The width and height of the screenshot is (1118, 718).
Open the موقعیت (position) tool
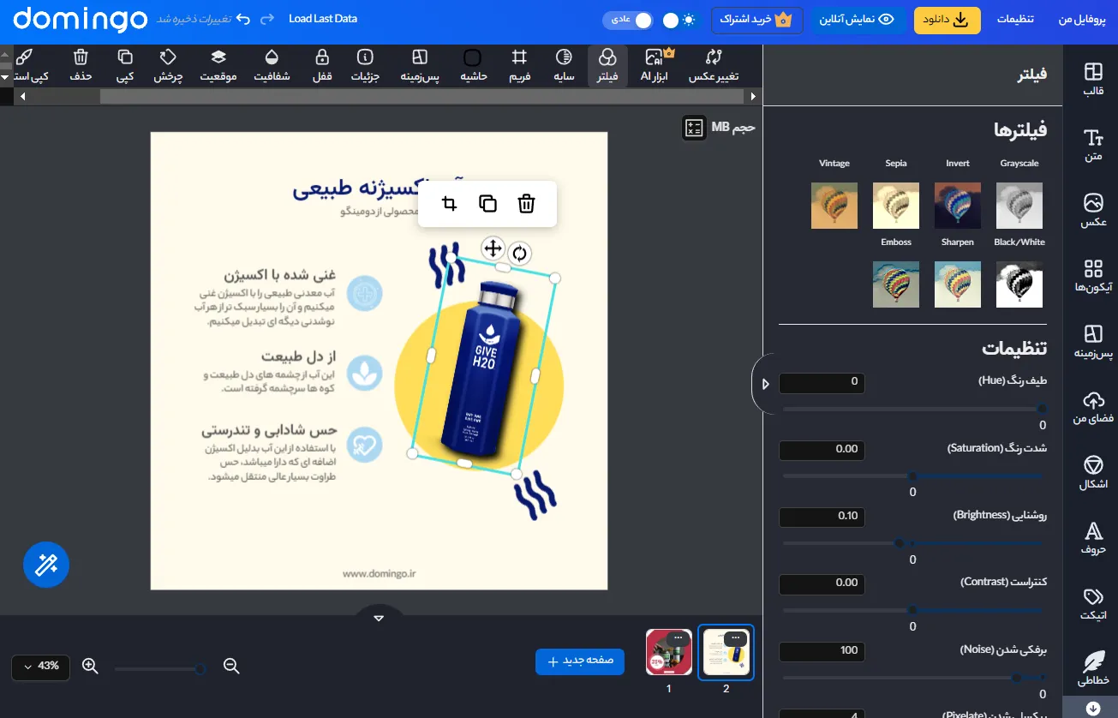[218, 66]
